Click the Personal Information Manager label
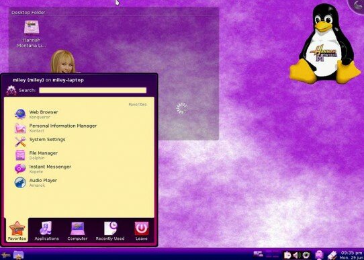Screen dimensions: 364x260 [63, 126]
